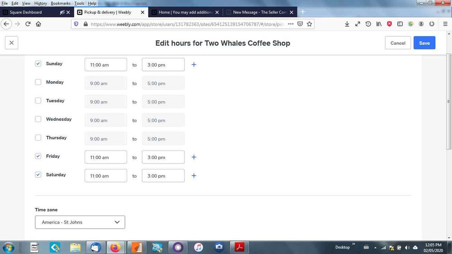The height and width of the screenshot is (254, 452).
Task: Reload the page in Firefox
Action: pos(28,24)
